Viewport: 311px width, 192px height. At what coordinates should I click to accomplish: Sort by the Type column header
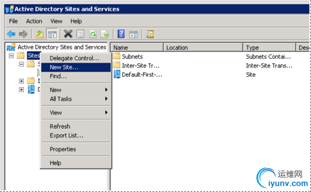(269, 48)
